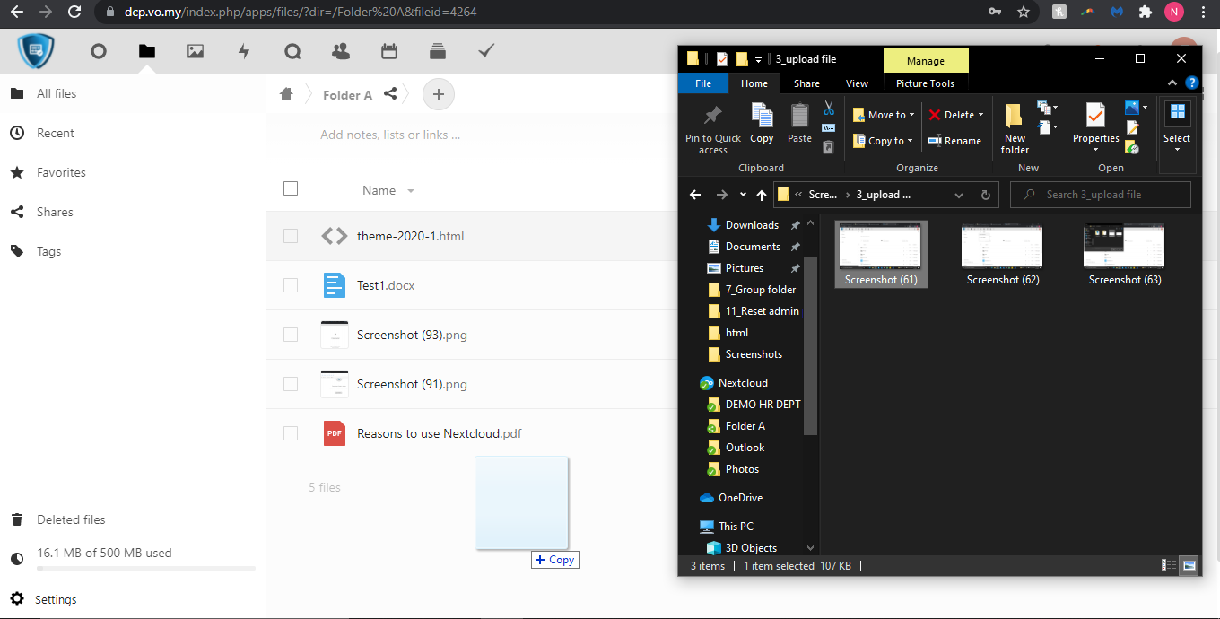
Task: Click the plus button to add a new file
Action: pyautogui.click(x=438, y=94)
